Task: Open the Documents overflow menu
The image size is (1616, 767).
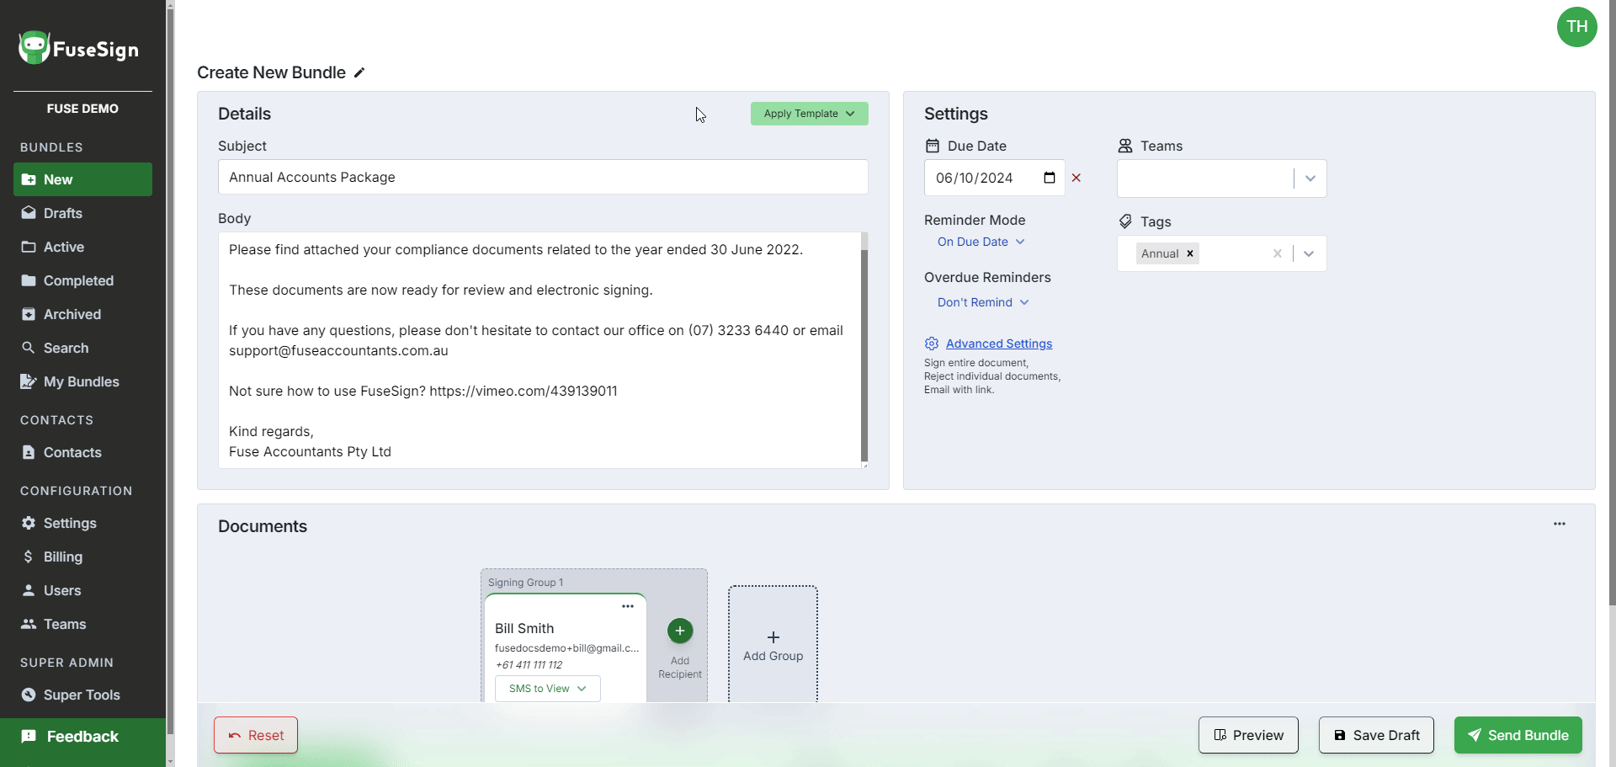Action: pos(1560,523)
